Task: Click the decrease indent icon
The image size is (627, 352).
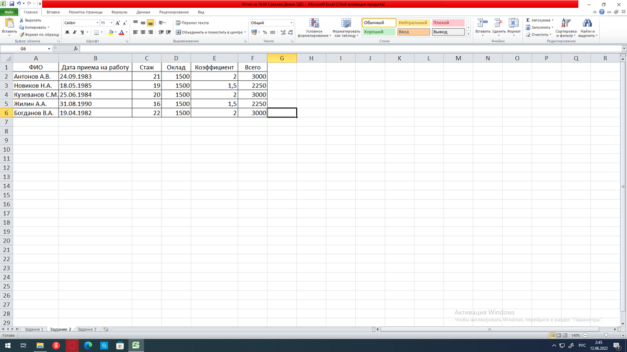Action: click(161, 32)
